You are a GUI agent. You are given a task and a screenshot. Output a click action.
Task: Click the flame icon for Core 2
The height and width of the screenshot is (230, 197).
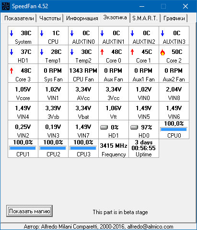(162, 52)
